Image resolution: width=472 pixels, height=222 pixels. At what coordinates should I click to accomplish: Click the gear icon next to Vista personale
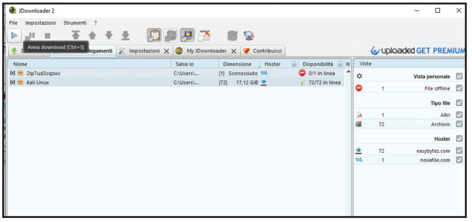coord(359,76)
